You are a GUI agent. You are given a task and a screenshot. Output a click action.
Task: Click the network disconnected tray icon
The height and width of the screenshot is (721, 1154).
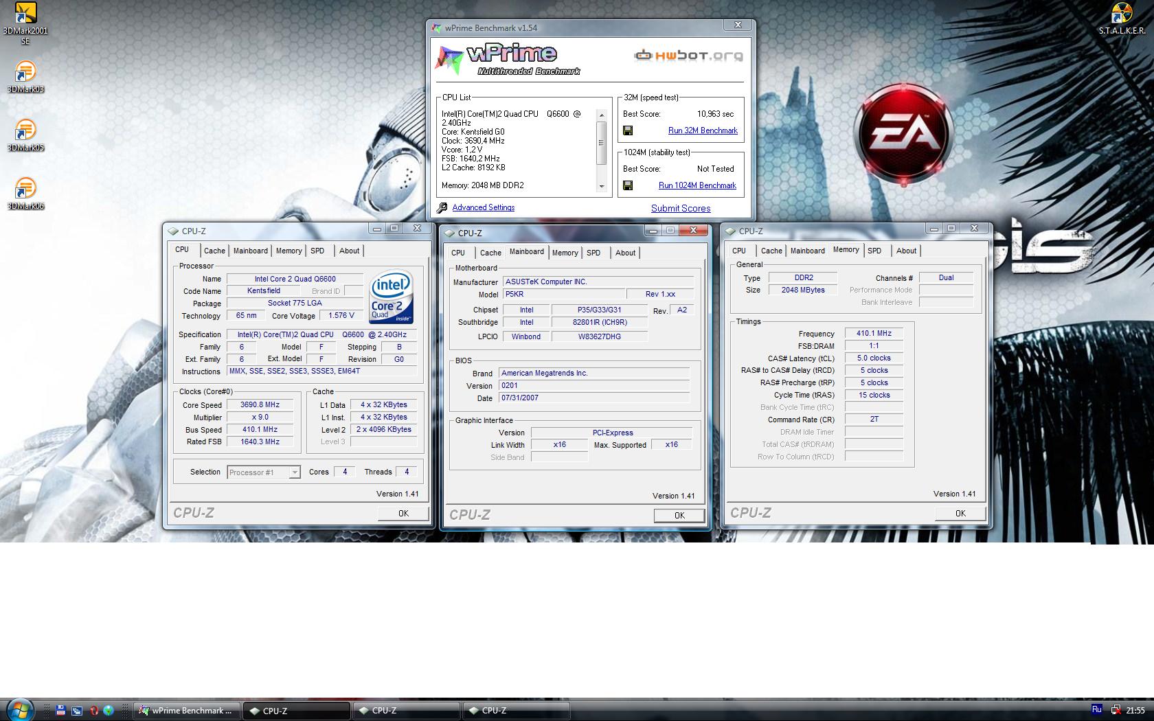tap(1116, 711)
